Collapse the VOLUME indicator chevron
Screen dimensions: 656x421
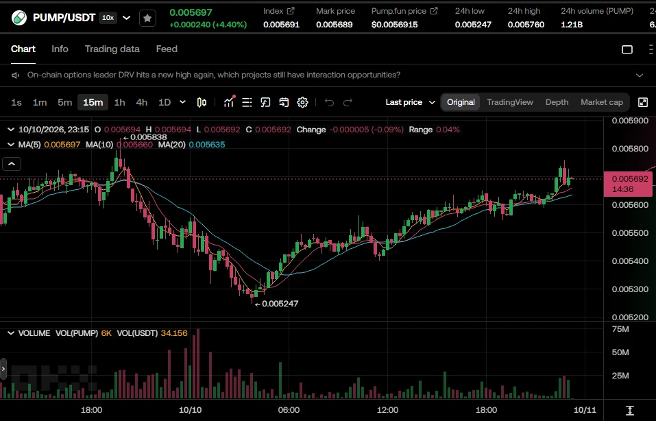[11, 333]
